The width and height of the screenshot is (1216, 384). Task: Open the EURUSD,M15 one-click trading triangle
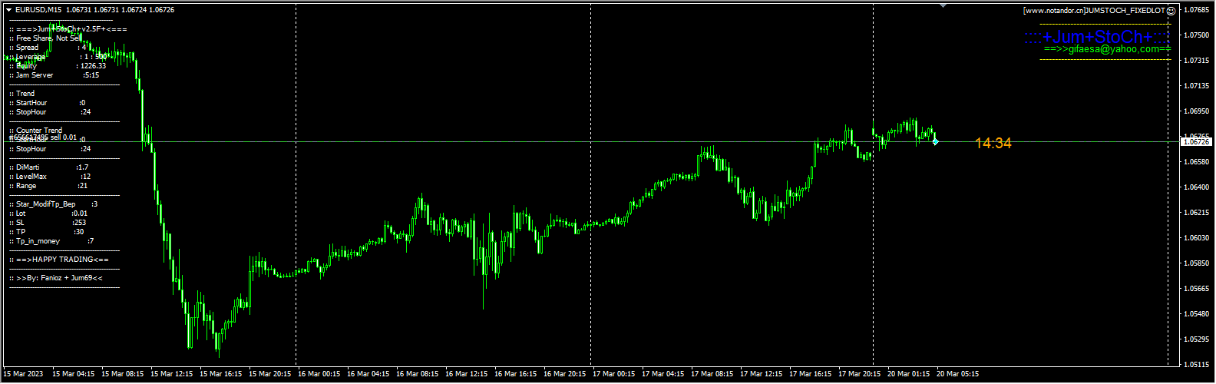pyautogui.click(x=8, y=10)
